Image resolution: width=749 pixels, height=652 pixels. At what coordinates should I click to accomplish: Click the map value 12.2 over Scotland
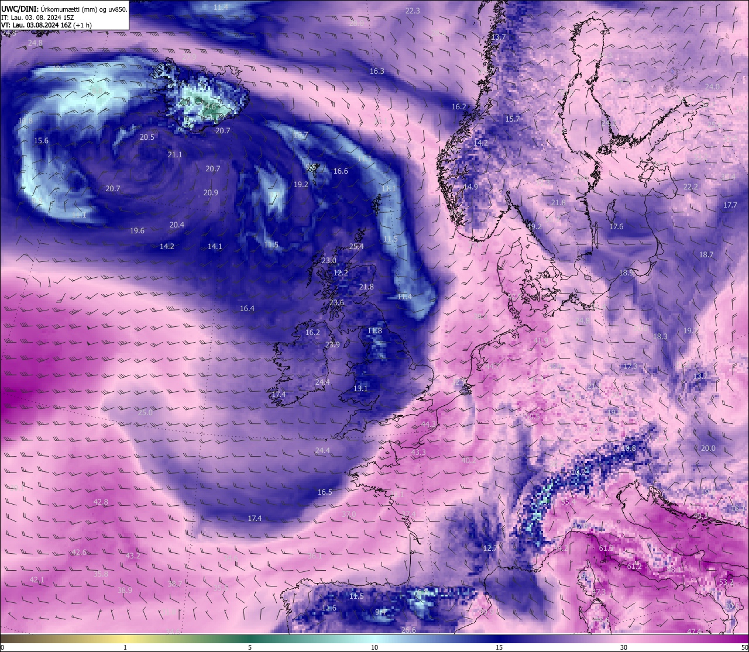(341, 273)
